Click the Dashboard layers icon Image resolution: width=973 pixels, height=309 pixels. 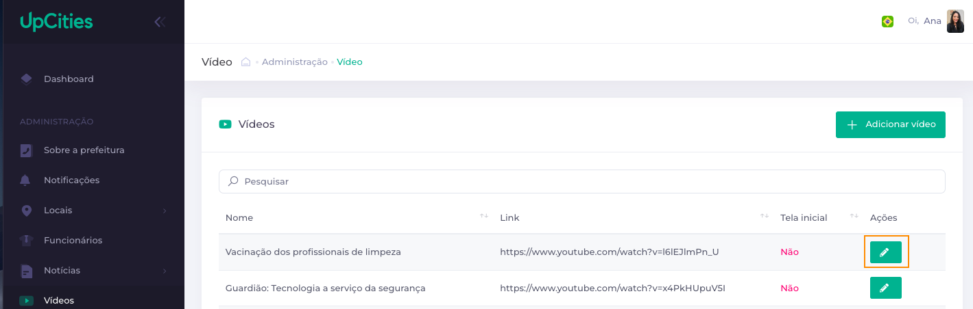click(x=26, y=79)
